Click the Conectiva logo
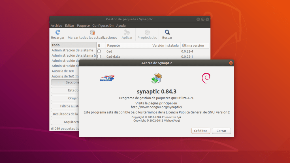Viewport: 290px width, 163px height. pos(107,78)
